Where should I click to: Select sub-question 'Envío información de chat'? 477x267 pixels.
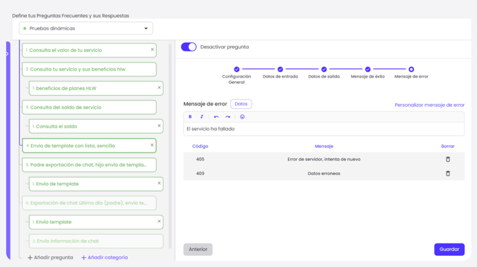tap(96, 241)
